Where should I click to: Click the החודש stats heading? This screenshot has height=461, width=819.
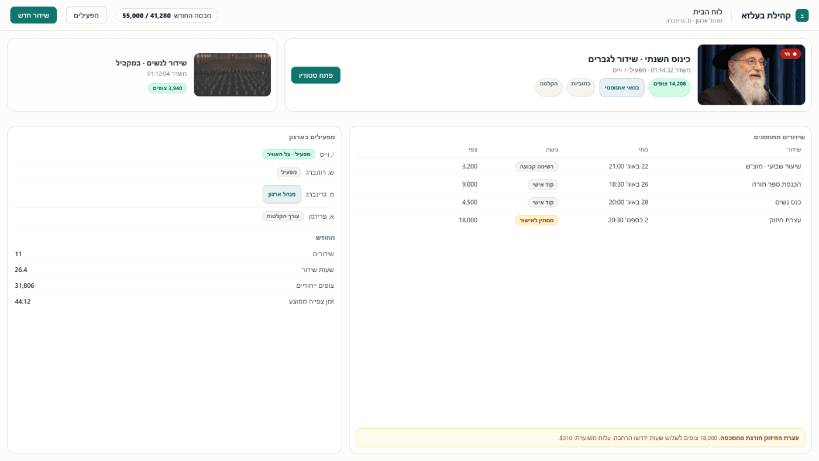325,238
